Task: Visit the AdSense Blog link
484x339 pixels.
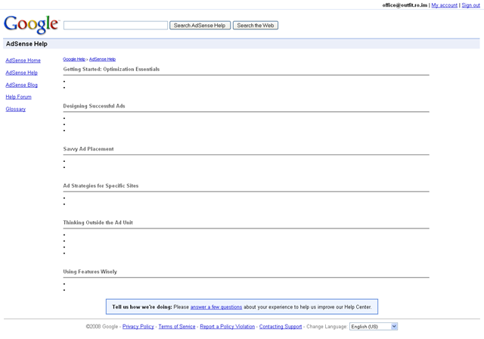Action: point(22,85)
